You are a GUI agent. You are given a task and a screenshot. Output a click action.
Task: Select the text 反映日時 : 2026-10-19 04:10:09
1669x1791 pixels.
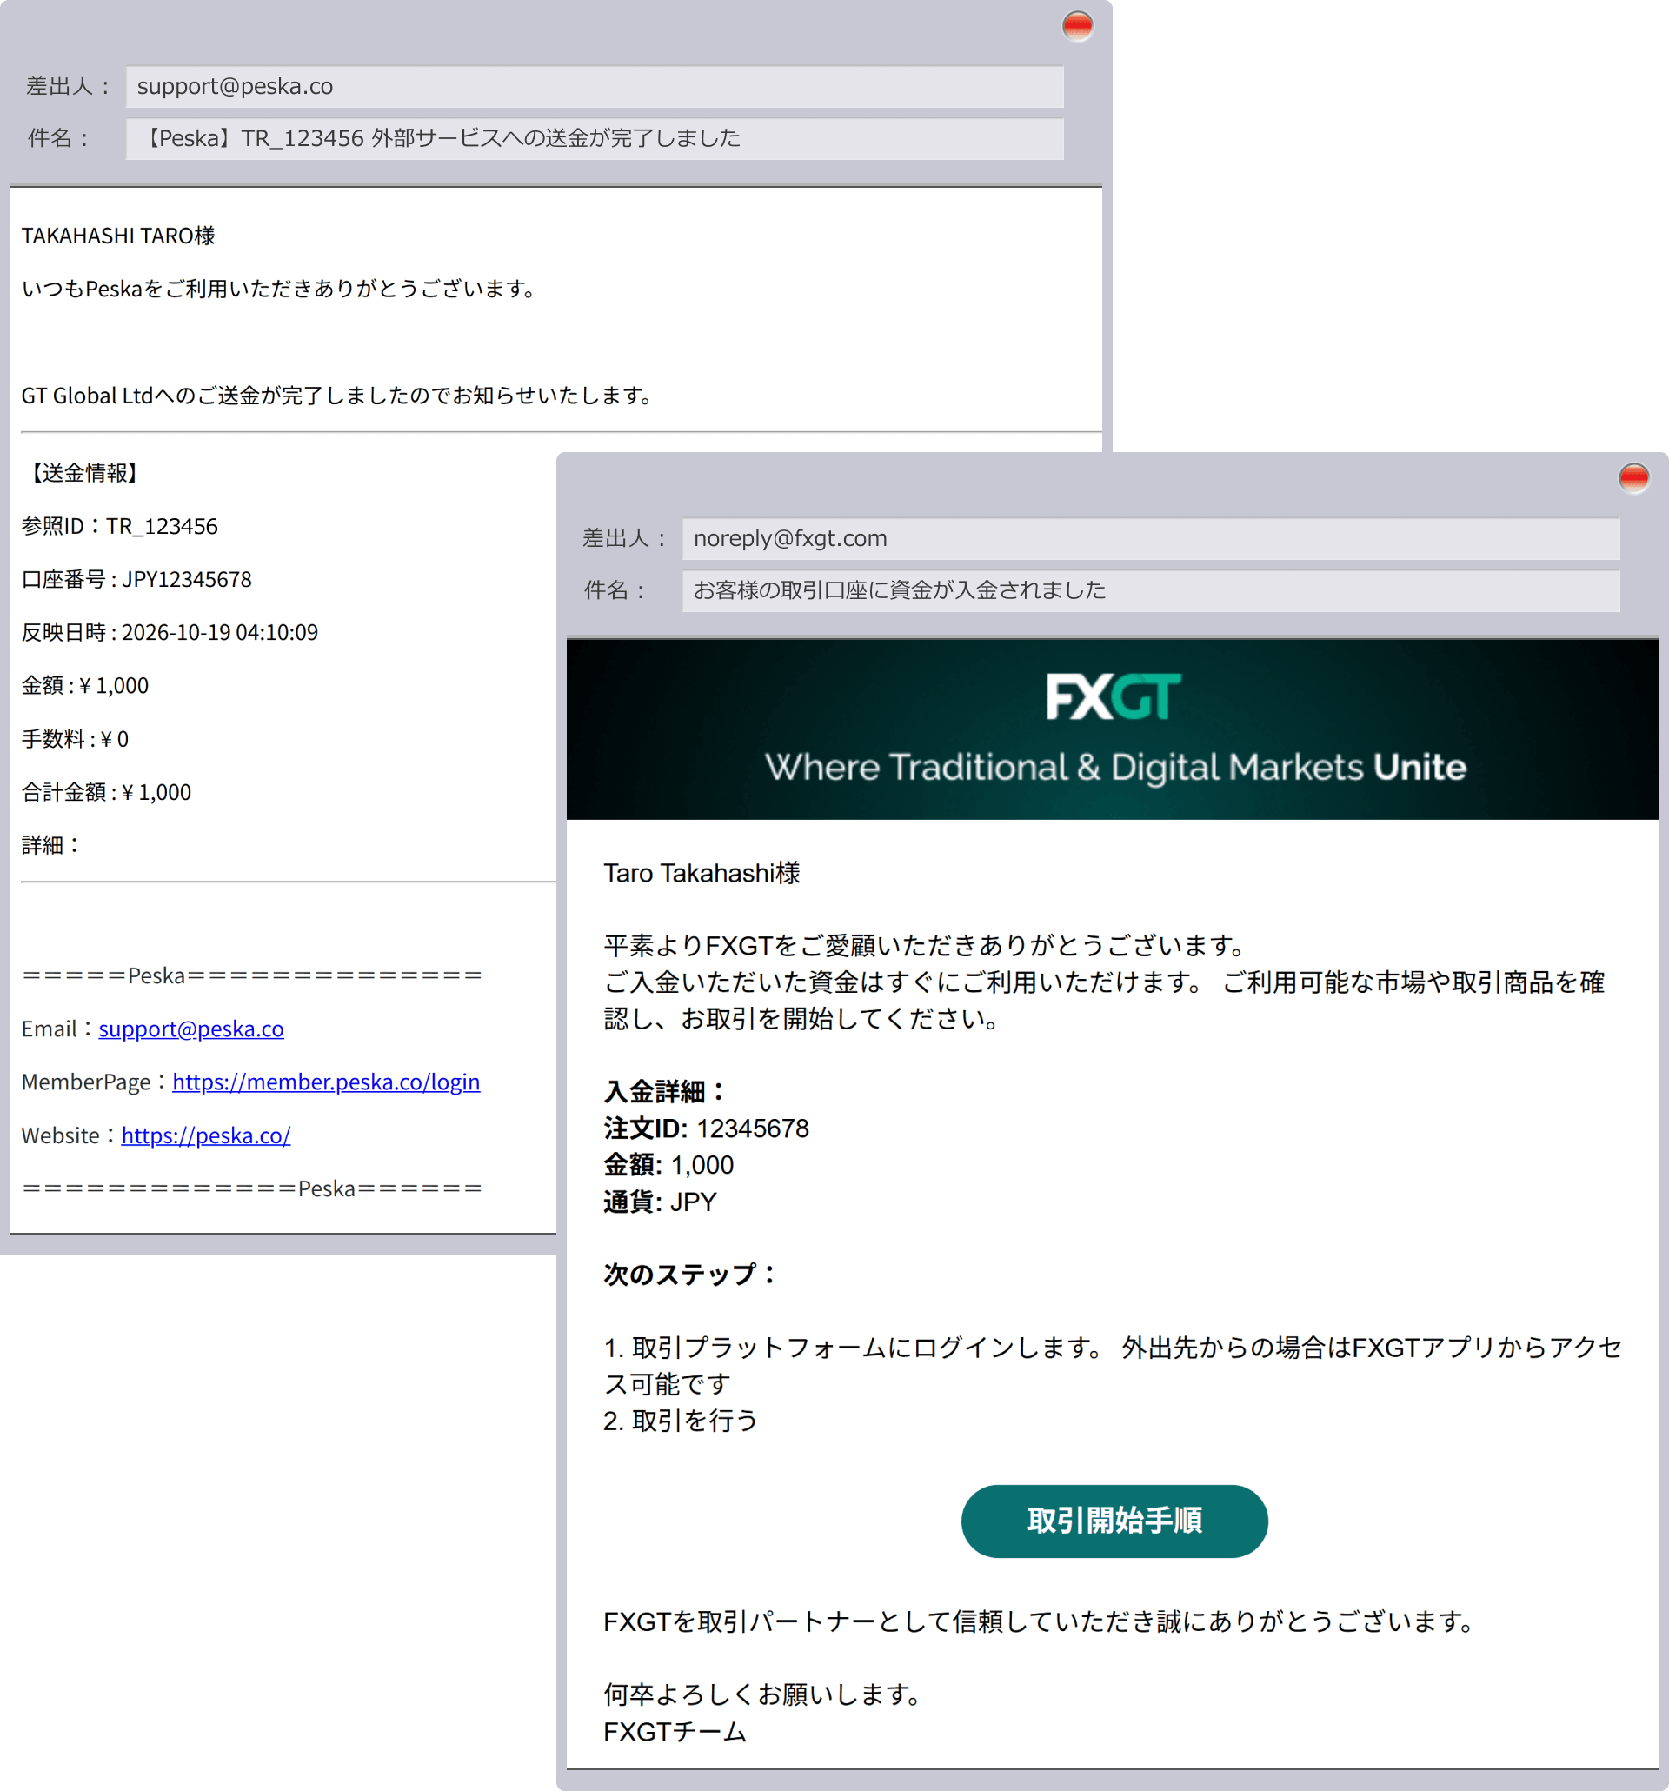tap(170, 632)
